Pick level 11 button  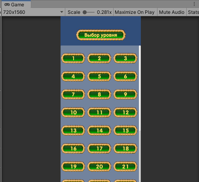click(99, 112)
